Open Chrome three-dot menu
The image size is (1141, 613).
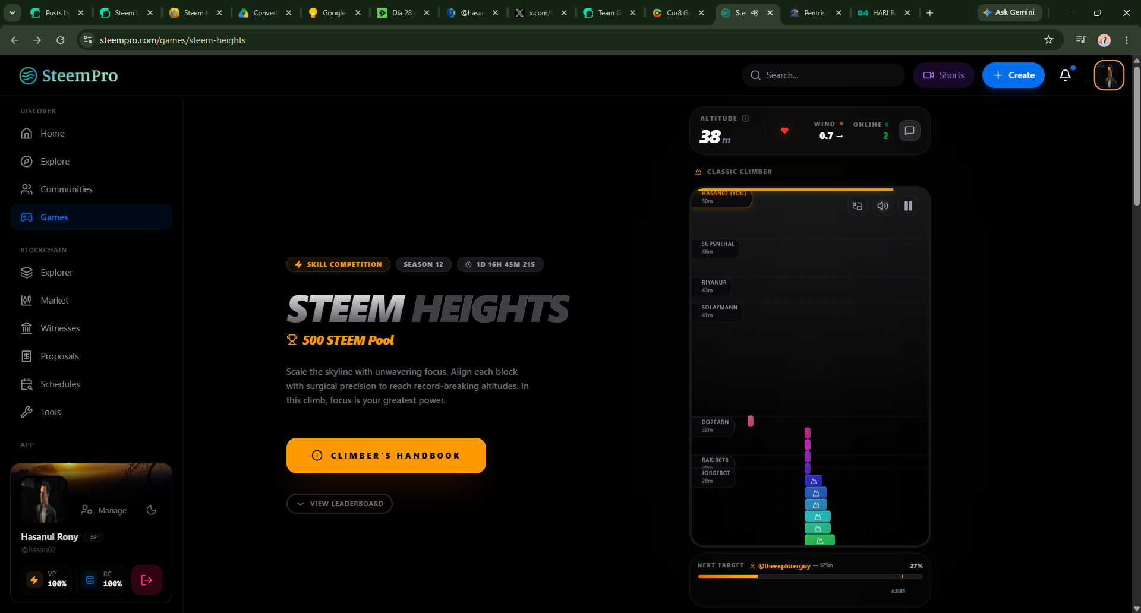pos(1126,40)
